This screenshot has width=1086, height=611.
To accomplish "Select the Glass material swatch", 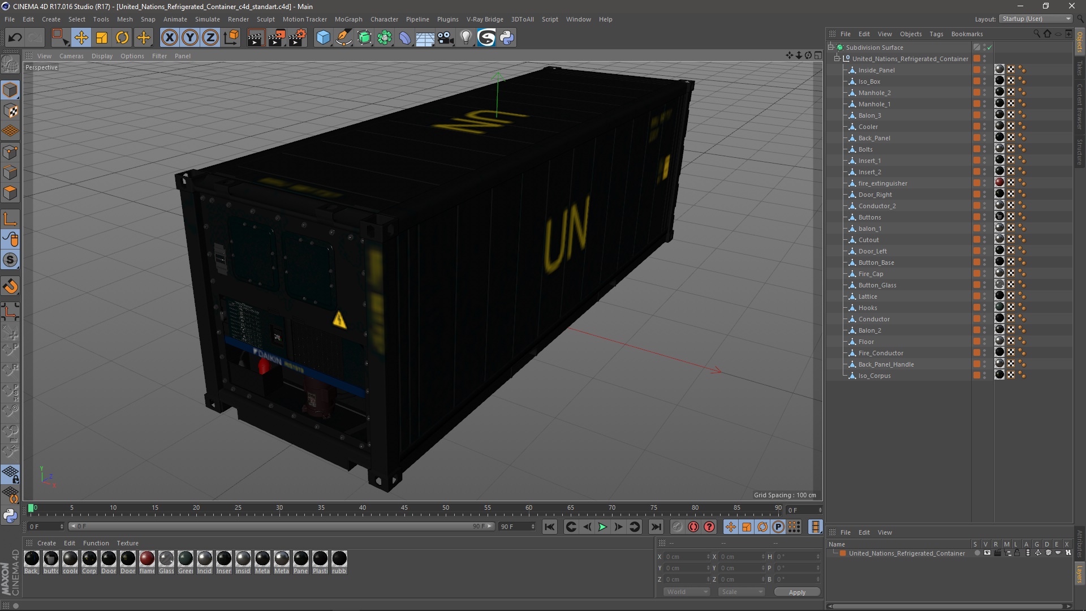I will pos(166,562).
